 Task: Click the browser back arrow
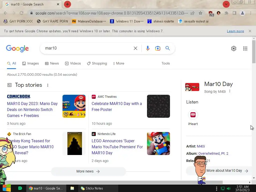point(5,13)
